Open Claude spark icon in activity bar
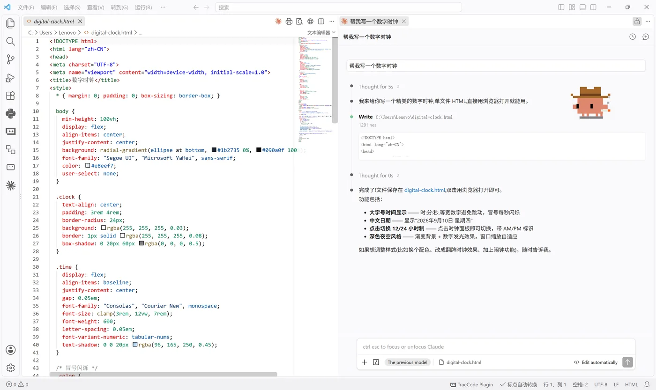 coord(10,185)
